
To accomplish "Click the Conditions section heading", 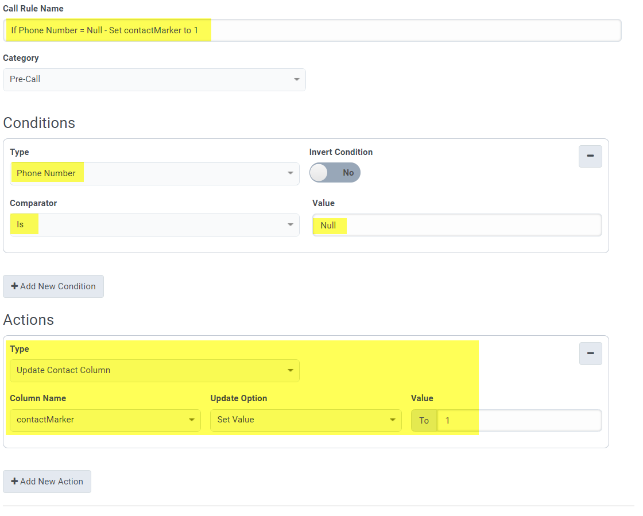I will coord(39,123).
